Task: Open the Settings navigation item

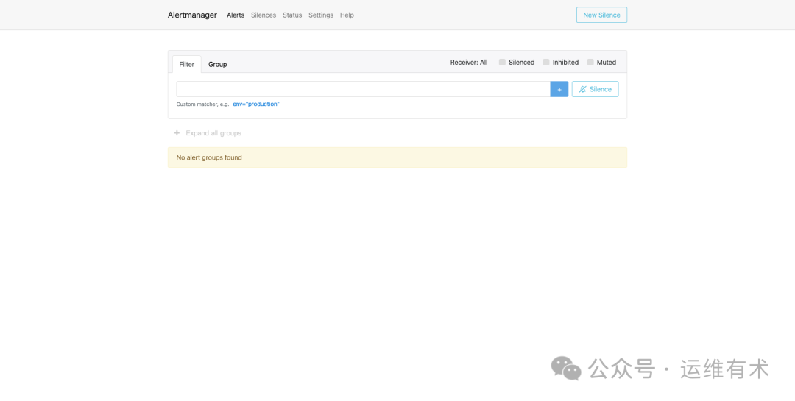Action: point(321,15)
